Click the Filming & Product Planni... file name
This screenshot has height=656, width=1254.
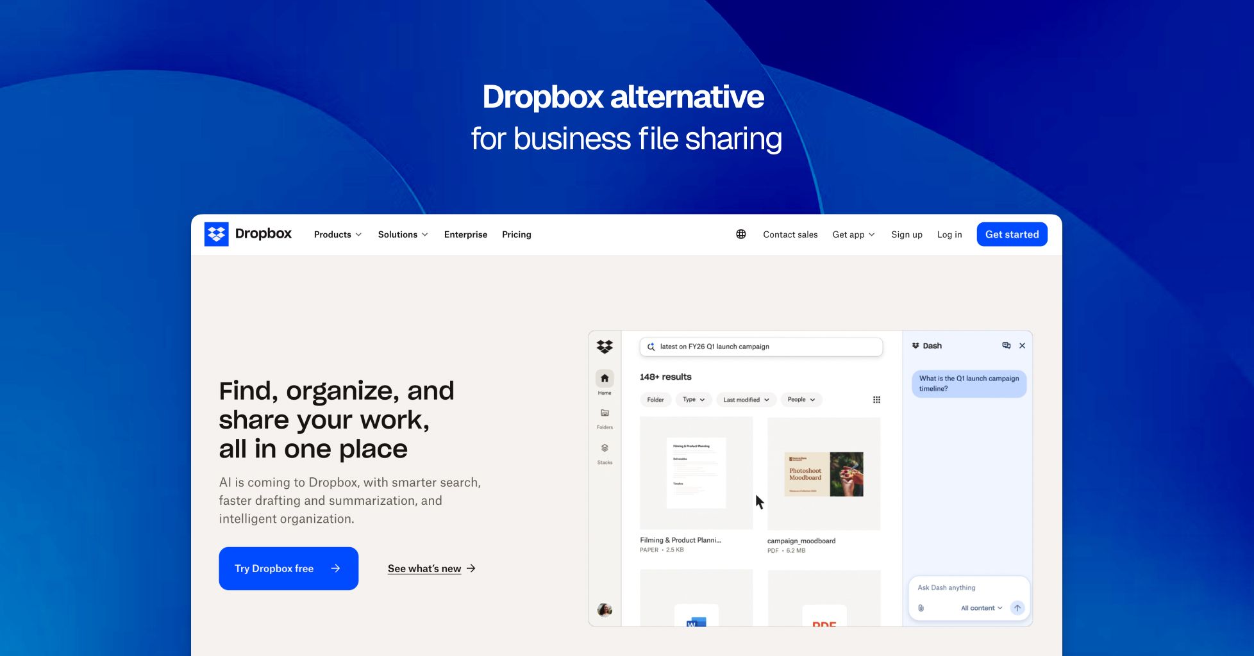[680, 540]
